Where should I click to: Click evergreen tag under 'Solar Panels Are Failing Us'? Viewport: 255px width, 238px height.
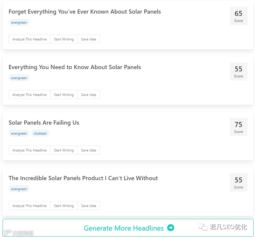19,133
